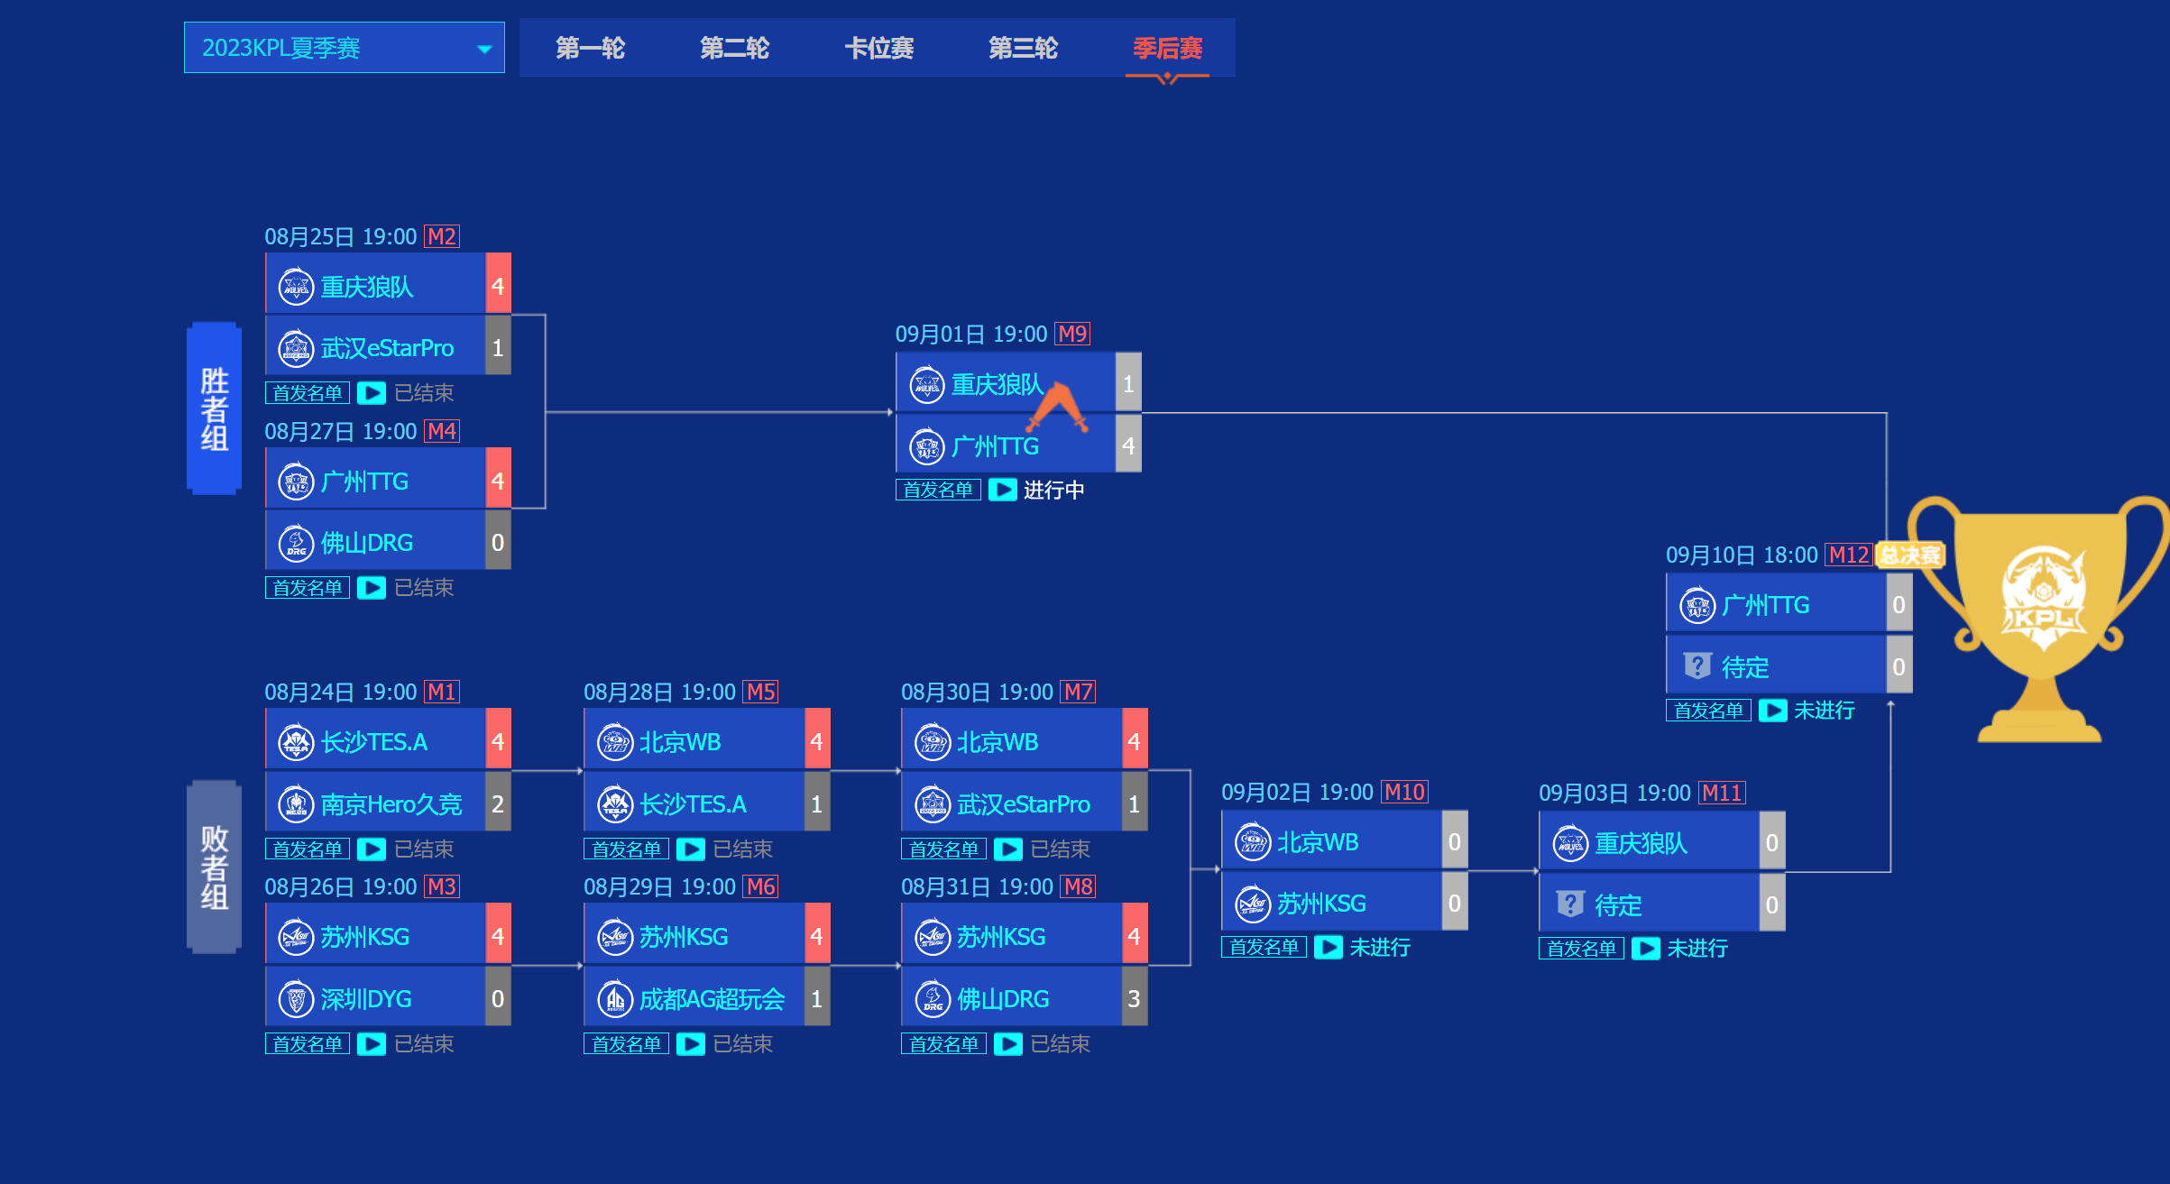
Task: Click the M11 match video icon
Action: (1646, 949)
